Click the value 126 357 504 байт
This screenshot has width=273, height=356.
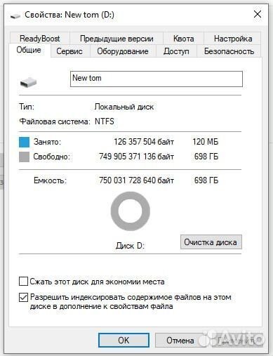click(x=144, y=142)
